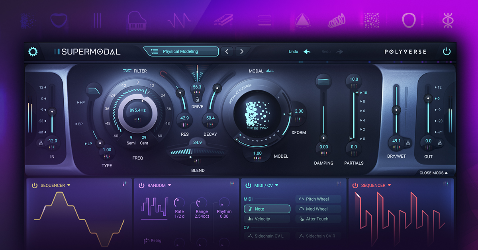Click the Noise Two model display

(x=257, y=114)
